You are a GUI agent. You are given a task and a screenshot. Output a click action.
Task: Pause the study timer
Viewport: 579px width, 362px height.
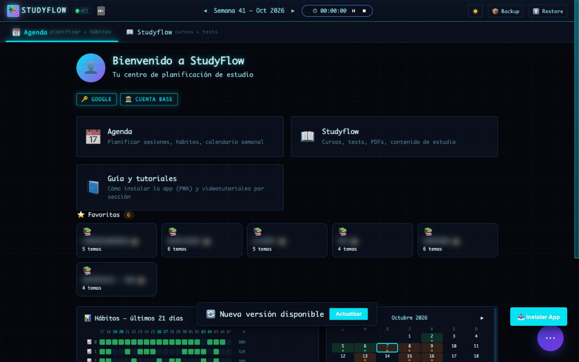(354, 11)
